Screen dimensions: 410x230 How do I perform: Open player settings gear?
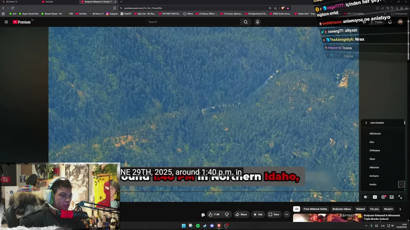[383, 197]
